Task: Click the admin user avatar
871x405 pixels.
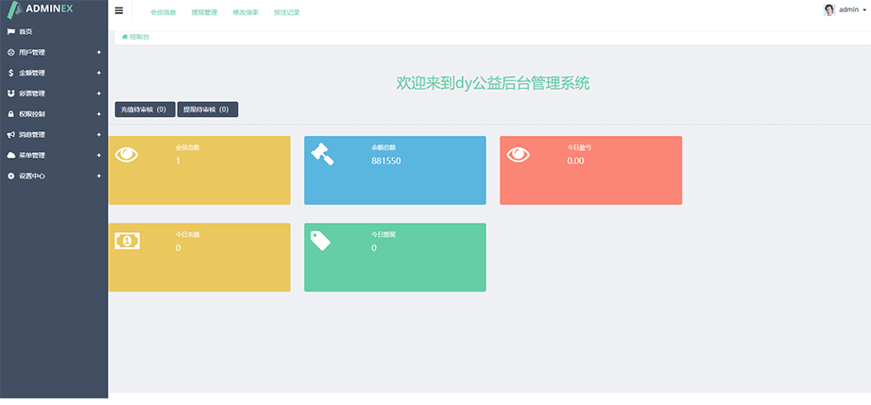Action: (x=829, y=9)
